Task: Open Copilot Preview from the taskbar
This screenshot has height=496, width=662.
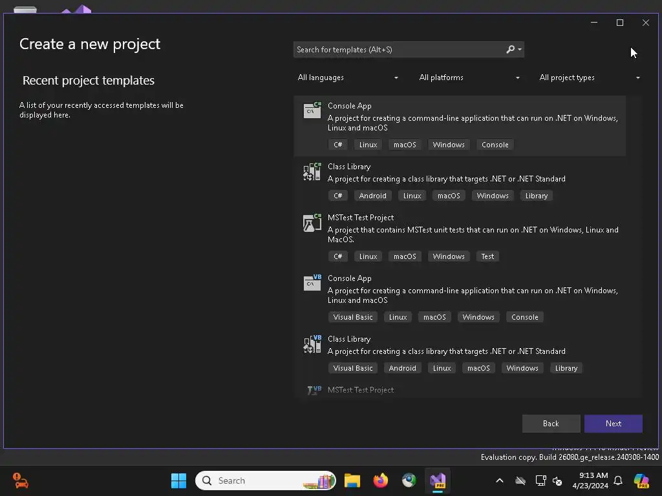Action: 641,480
